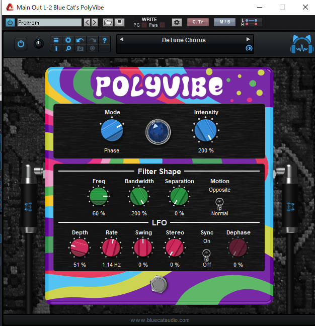The width and height of the screenshot is (315, 326).
Task: Click the Phase mode value label
Action: pyautogui.click(x=112, y=150)
